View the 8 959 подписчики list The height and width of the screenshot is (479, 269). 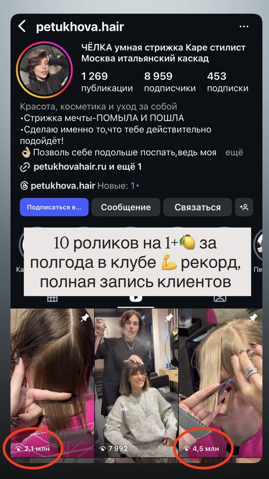[x=170, y=82]
